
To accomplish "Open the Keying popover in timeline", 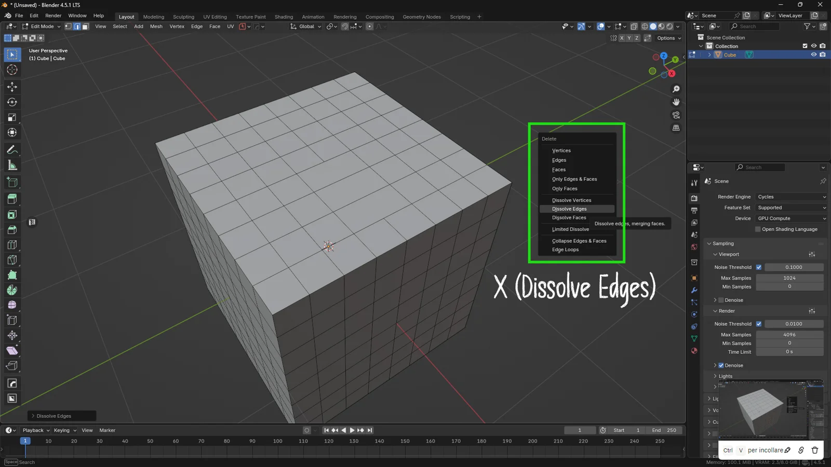I will point(65,430).
